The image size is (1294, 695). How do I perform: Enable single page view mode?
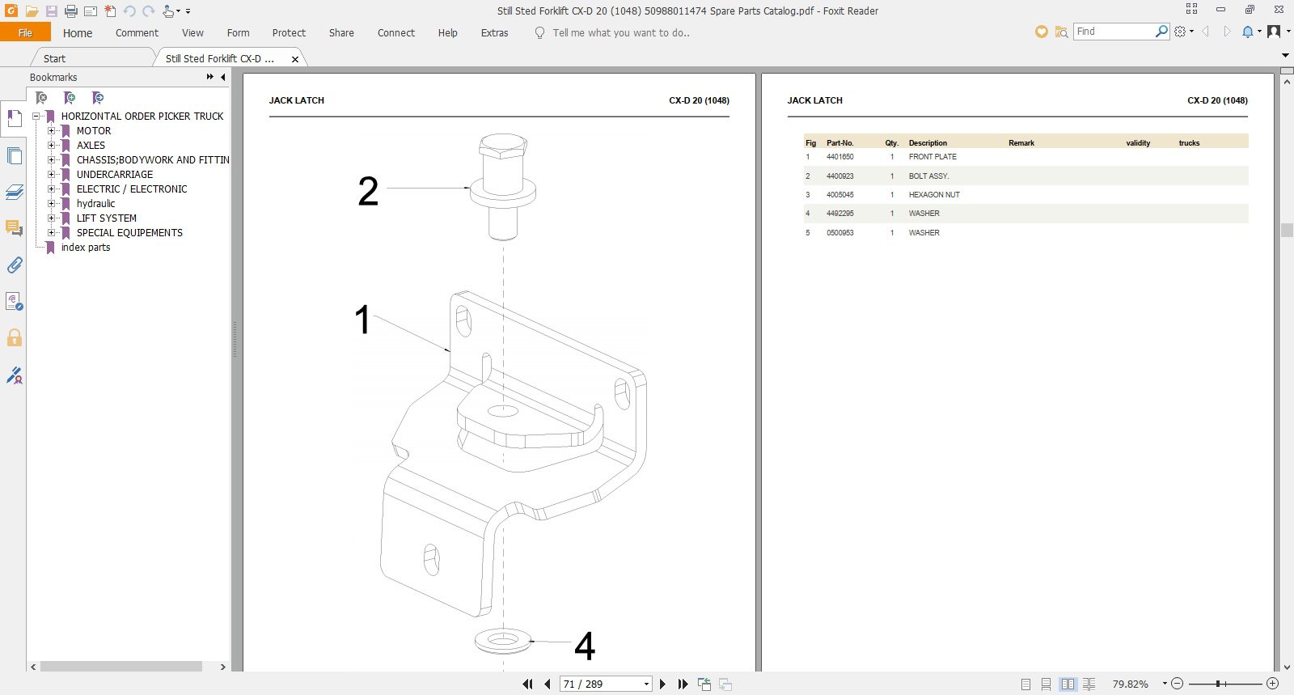(1025, 684)
